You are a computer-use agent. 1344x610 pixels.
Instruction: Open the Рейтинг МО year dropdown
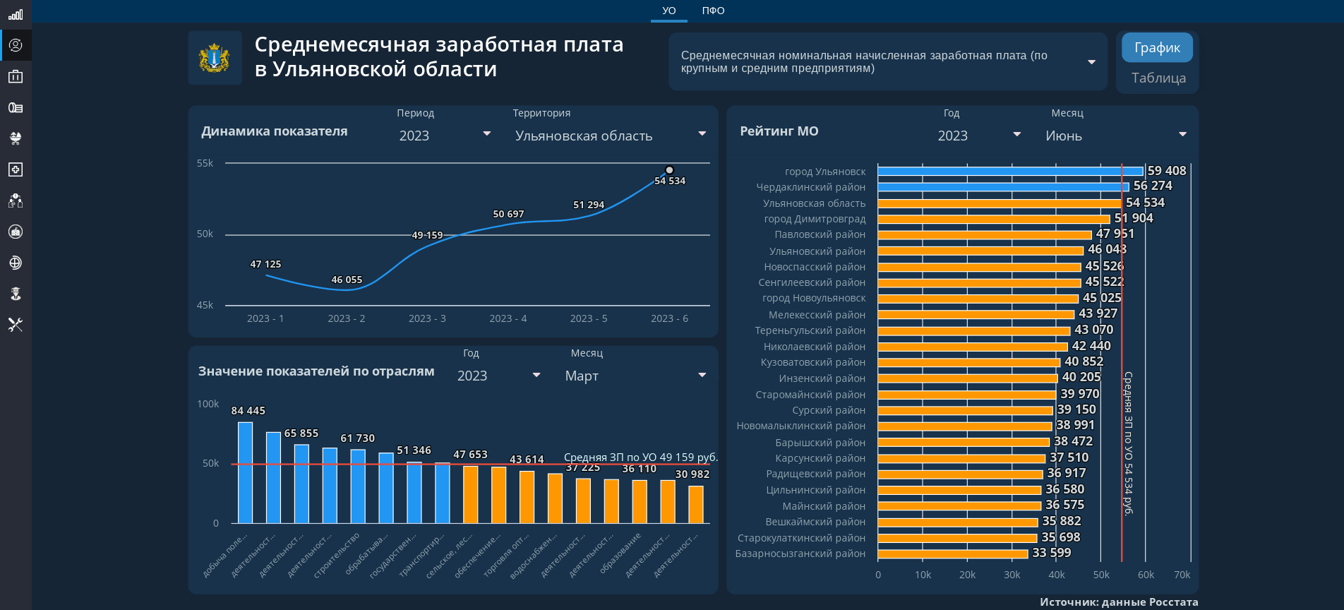[x=980, y=135]
